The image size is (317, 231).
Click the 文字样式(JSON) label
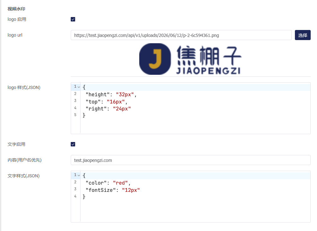pos(23,176)
